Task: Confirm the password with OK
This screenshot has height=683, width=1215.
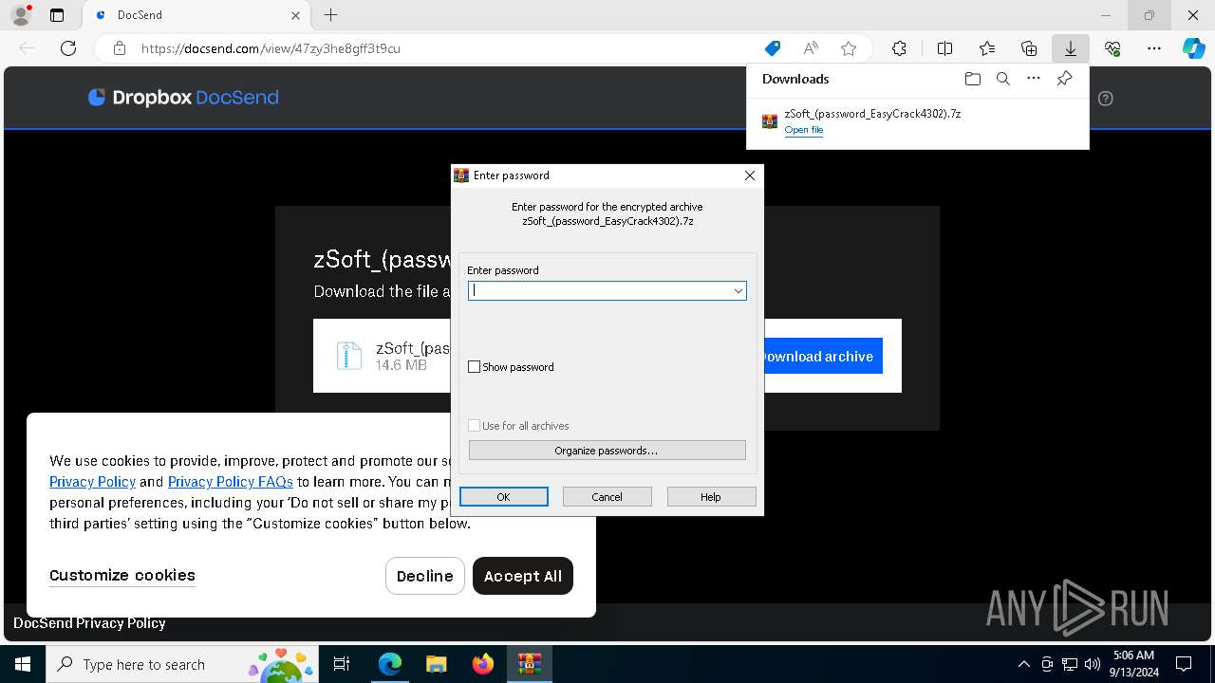Action: [x=503, y=497]
